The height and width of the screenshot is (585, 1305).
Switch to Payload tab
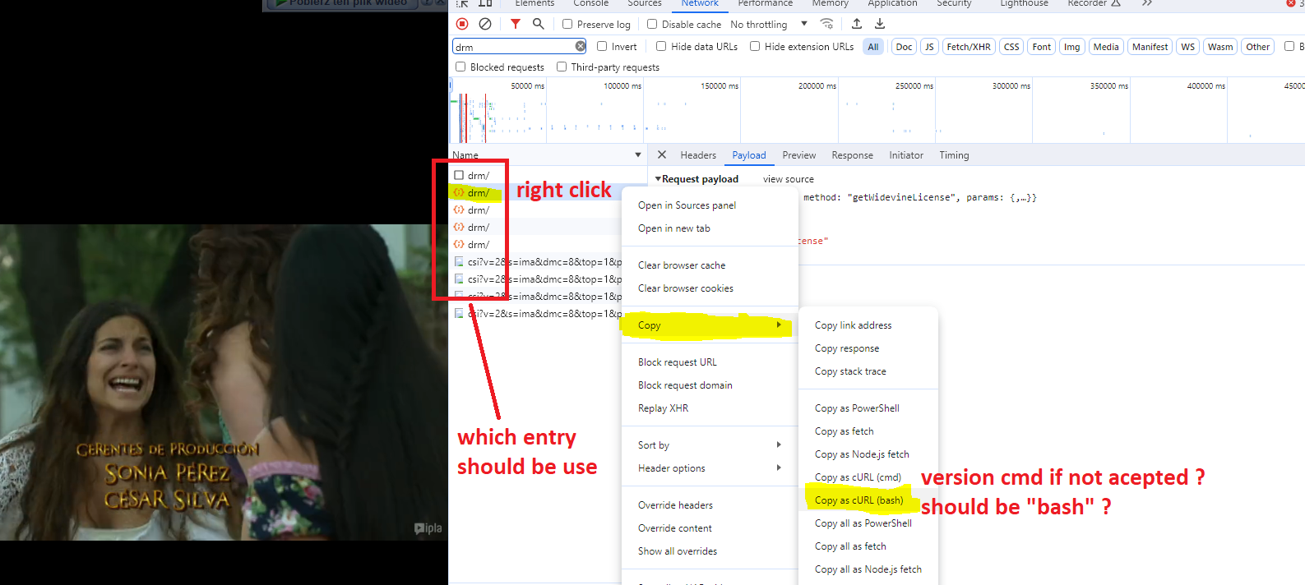tap(749, 155)
